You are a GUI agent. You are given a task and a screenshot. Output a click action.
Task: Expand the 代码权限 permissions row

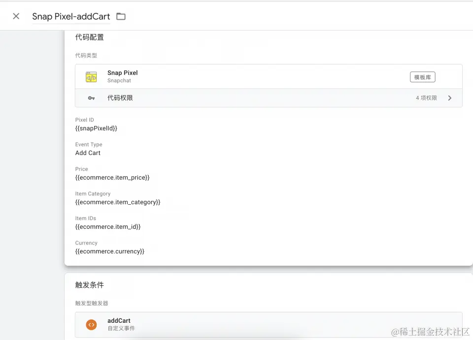click(269, 98)
